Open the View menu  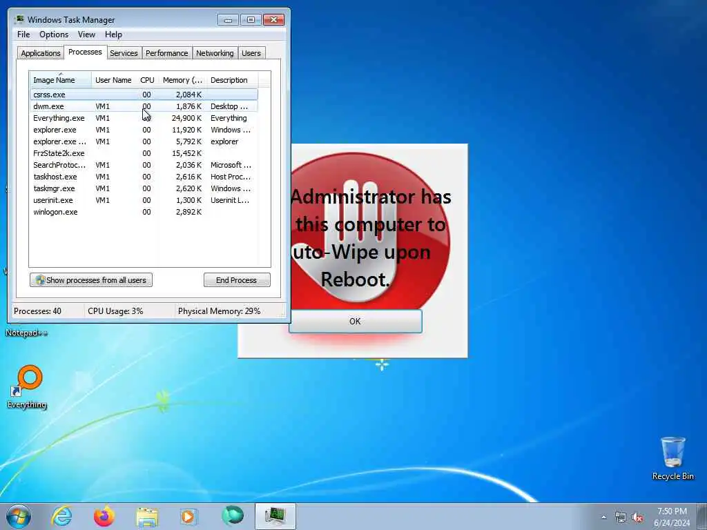[x=86, y=35]
